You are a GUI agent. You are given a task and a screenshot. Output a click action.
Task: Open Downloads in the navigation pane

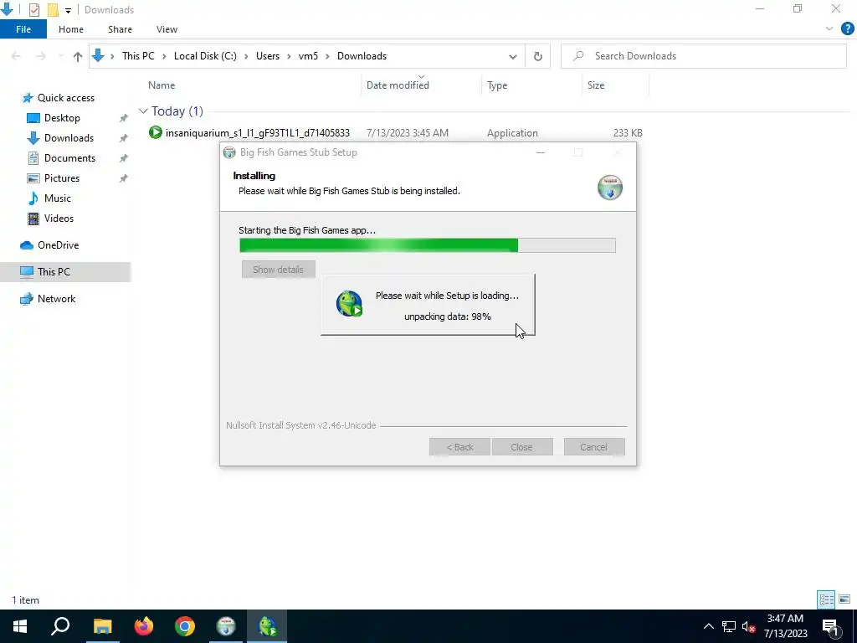(69, 138)
